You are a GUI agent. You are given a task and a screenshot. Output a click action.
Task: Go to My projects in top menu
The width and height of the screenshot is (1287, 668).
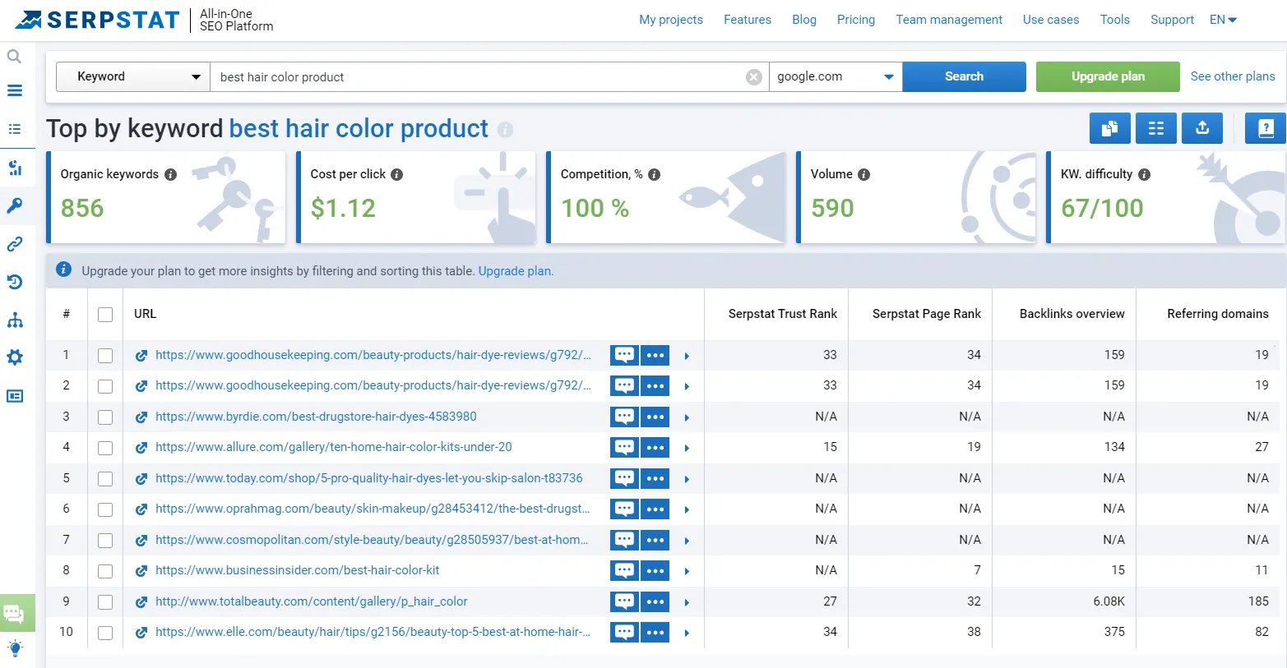pos(670,20)
